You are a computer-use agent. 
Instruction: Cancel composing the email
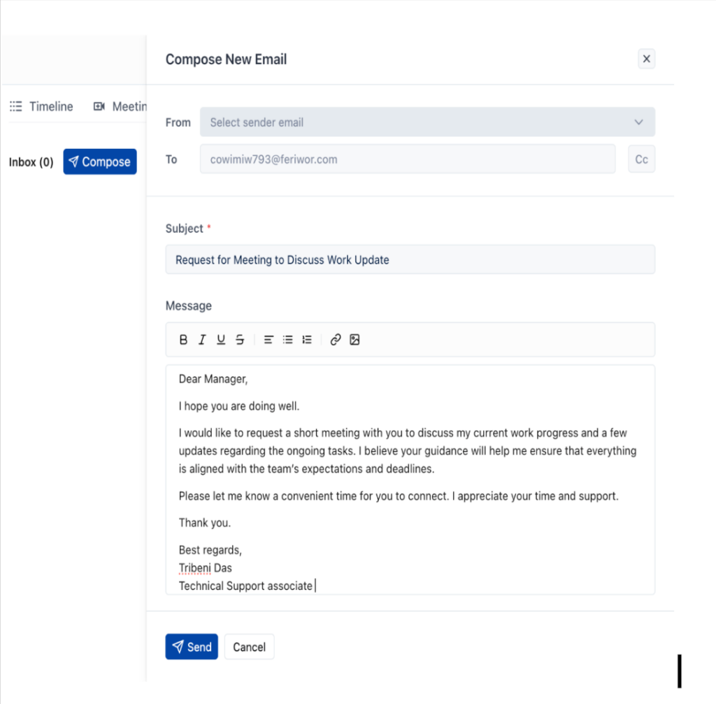249,647
